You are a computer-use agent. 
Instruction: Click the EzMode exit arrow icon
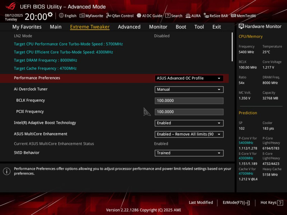coord(247,203)
